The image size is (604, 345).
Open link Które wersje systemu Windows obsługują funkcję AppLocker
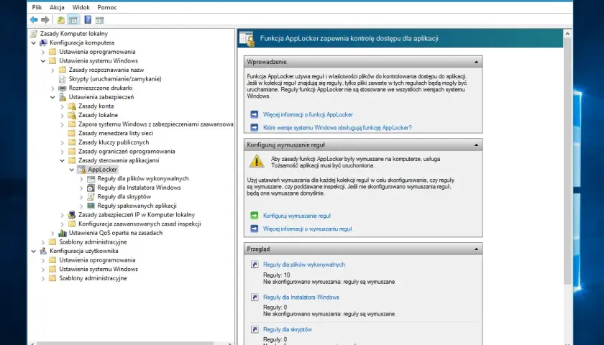(337, 127)
